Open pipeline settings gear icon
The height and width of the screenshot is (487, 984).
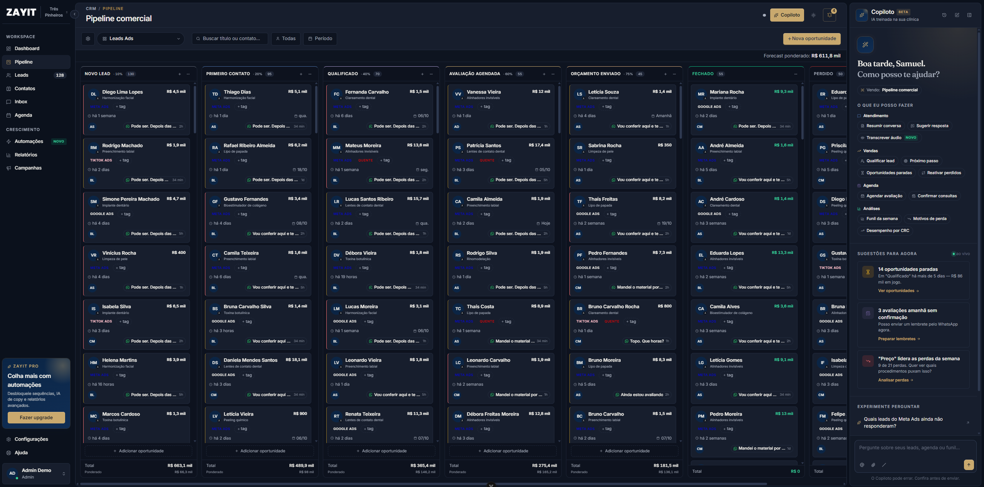(88, 39)
